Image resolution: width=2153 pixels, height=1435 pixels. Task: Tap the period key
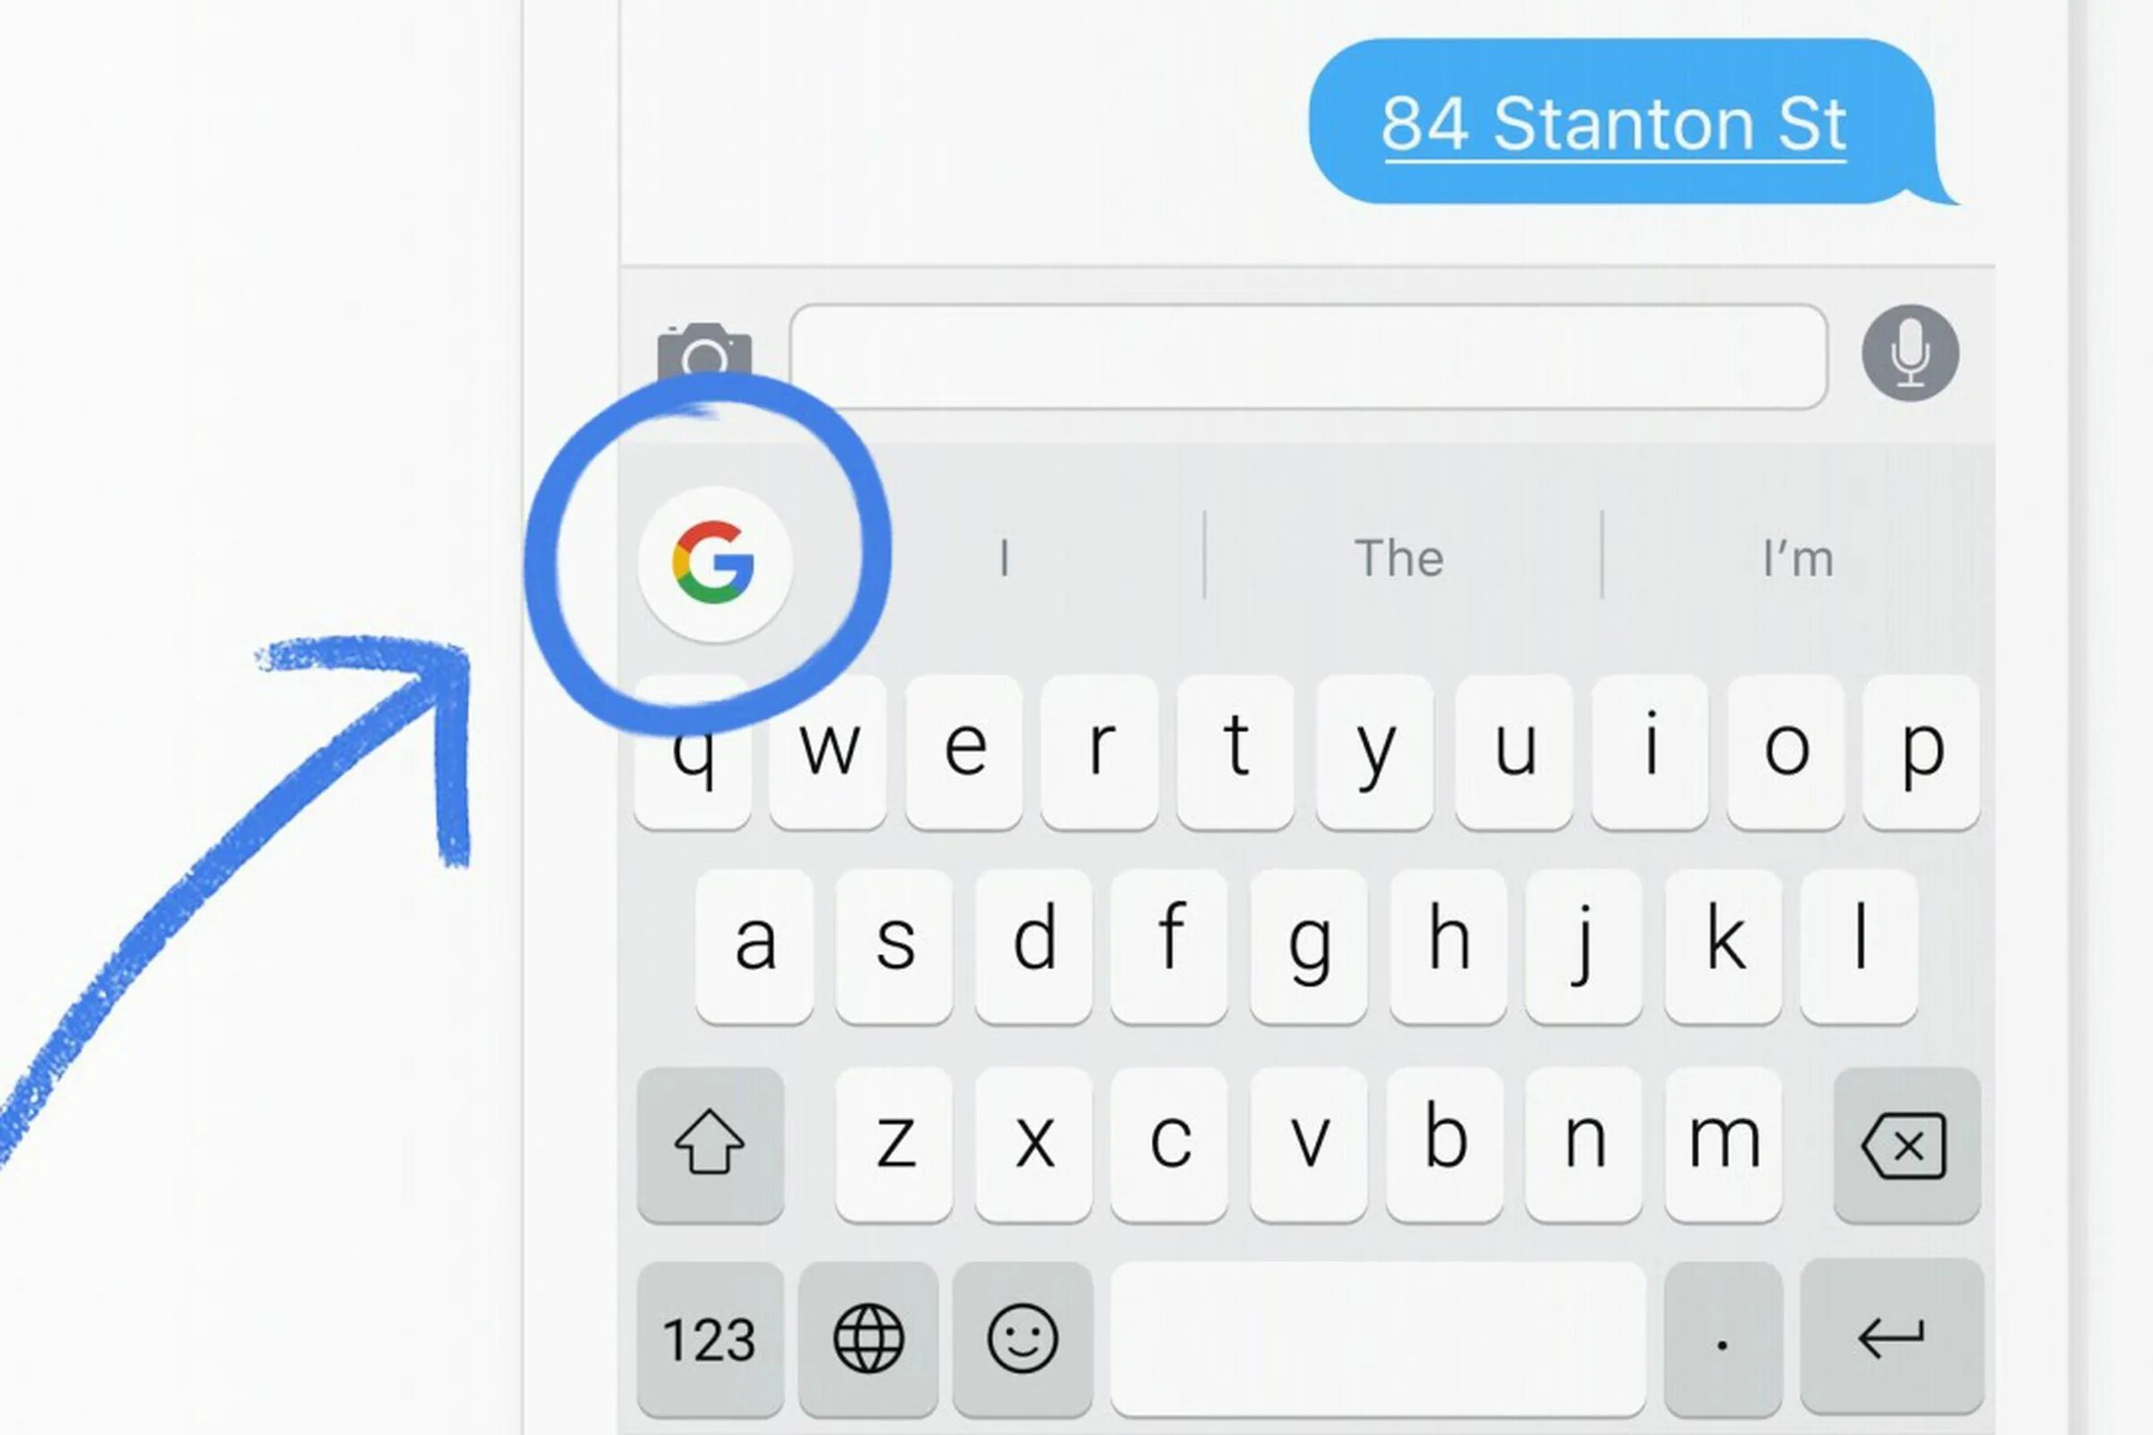tap(1722, 1338)
